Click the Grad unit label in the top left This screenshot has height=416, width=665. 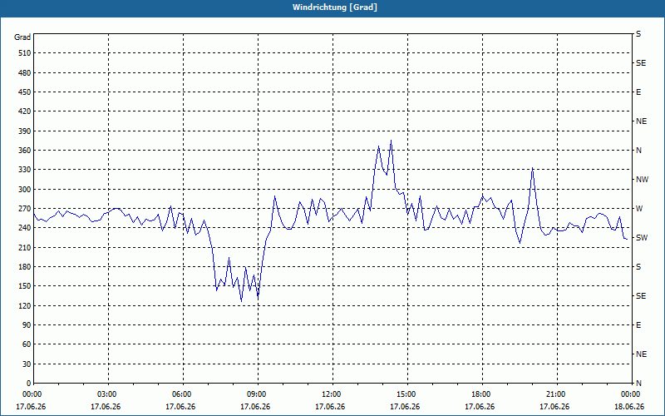point(22,37)
